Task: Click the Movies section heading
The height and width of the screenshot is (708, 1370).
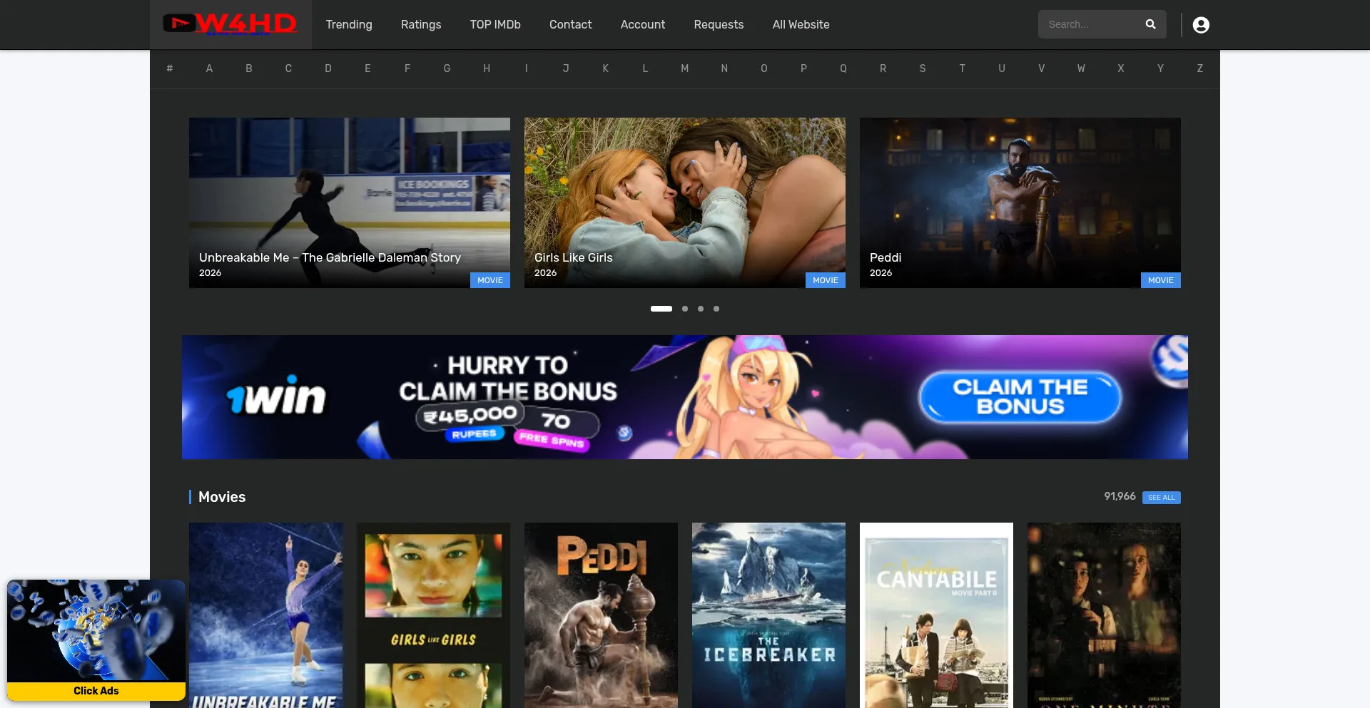Action: (x=222, y=497)
